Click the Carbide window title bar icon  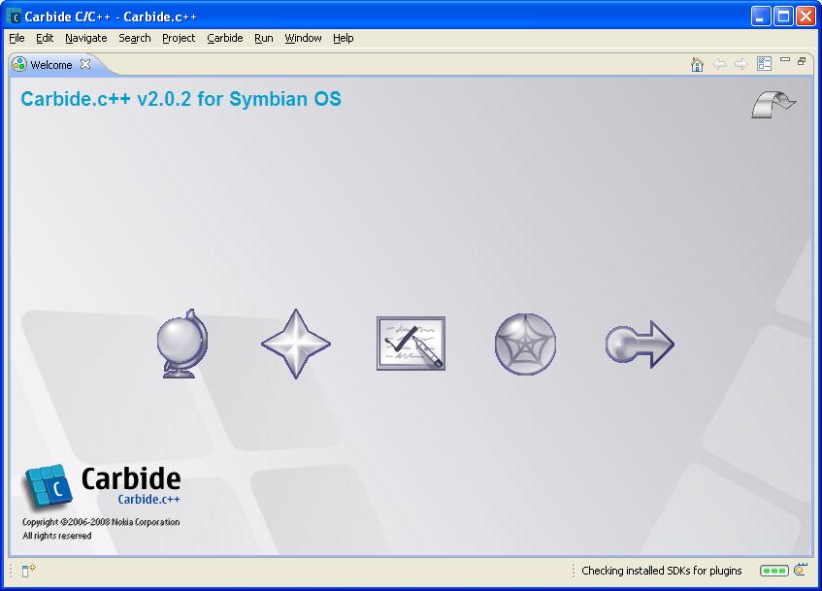click(14, 16)
